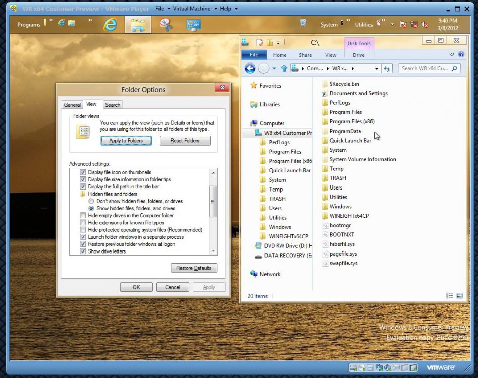This screenshot has width=478, height=378.
Task: Toggle Launch folder windows in separate process
Action: 83,237
